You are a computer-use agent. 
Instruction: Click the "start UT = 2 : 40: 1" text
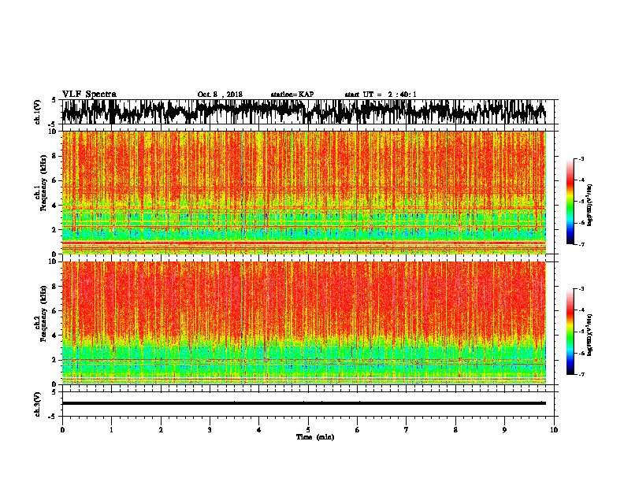(x=381, y=95)
